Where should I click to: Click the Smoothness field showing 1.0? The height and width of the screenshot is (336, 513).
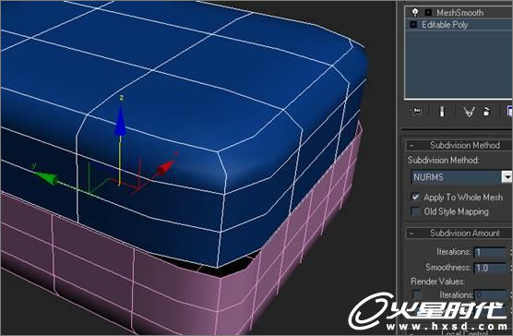click(x=490, y=268)
